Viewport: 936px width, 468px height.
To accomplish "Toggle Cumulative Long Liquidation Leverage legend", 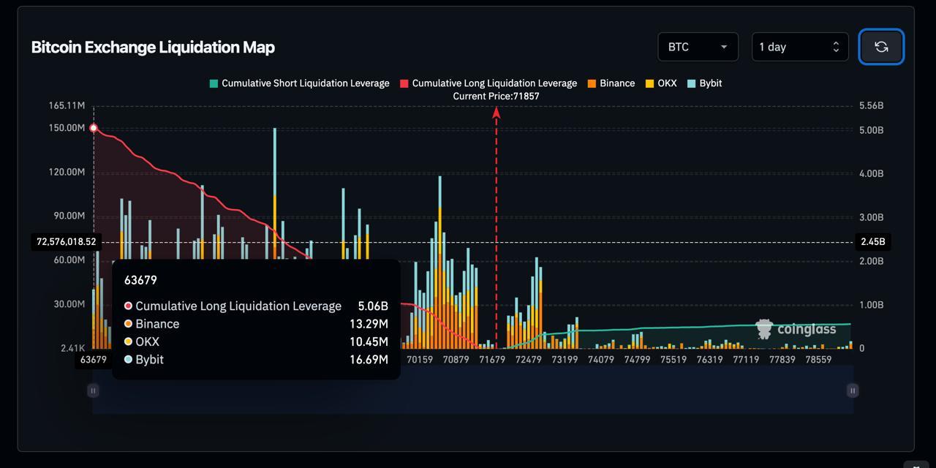I will click(x=488, y=83).
